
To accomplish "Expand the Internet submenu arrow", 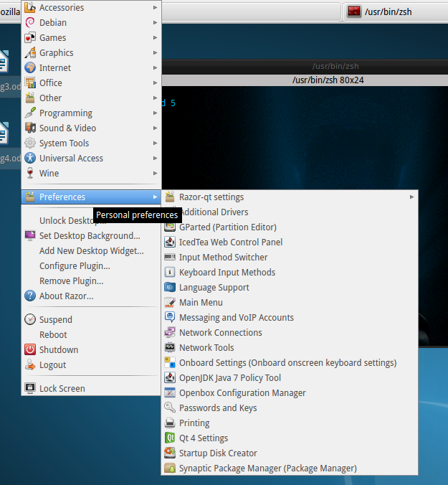I will click(155, 67).
